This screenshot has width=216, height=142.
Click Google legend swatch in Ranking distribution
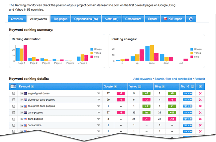click(92, 49)
